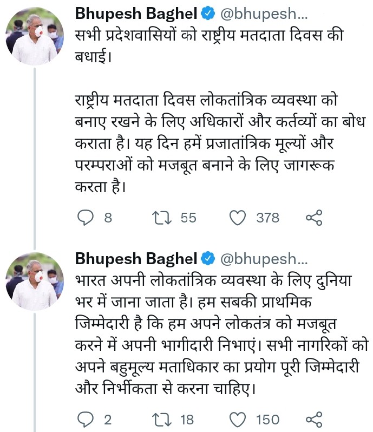Click share icon on the second tweet
This screenshot has width=373, height=432.
pyautogui.click(x=314, y=419)
